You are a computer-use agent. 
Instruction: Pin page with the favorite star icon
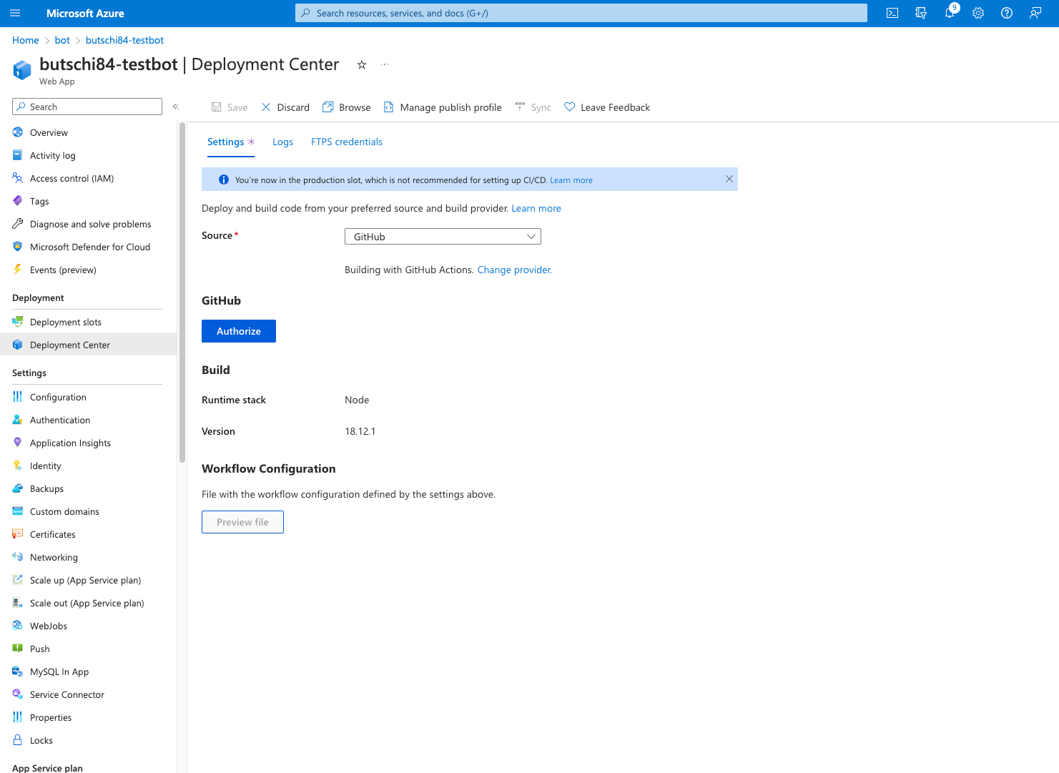click(x=362, y=64)
